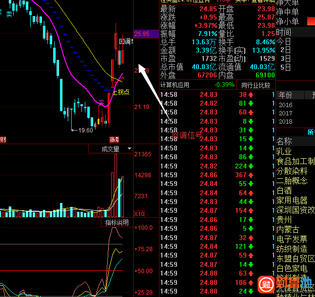Click the 财 tag at chart bottom left
The image size is (315, 297).
tap(3, 139)
